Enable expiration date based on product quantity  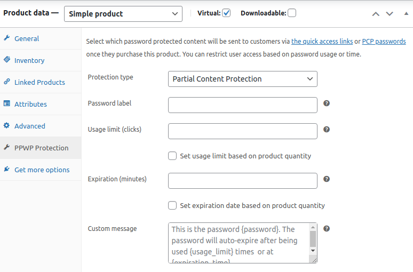[172, 205]
